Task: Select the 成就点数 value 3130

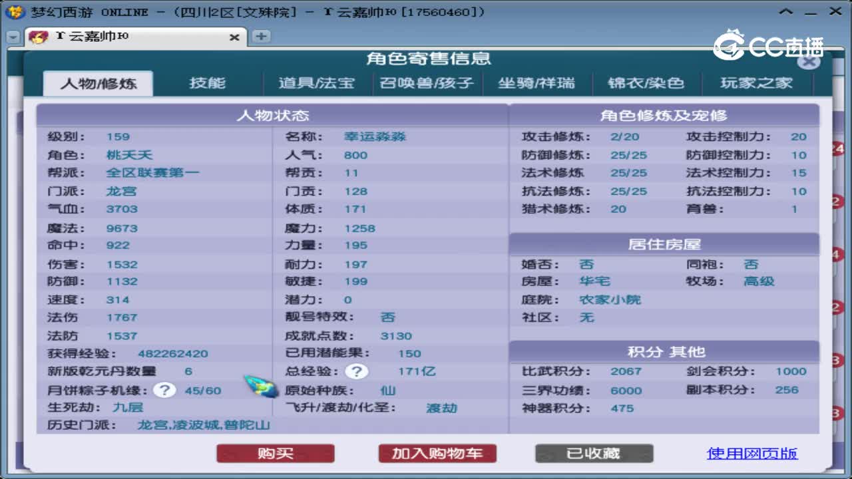Action: (396, 336)
